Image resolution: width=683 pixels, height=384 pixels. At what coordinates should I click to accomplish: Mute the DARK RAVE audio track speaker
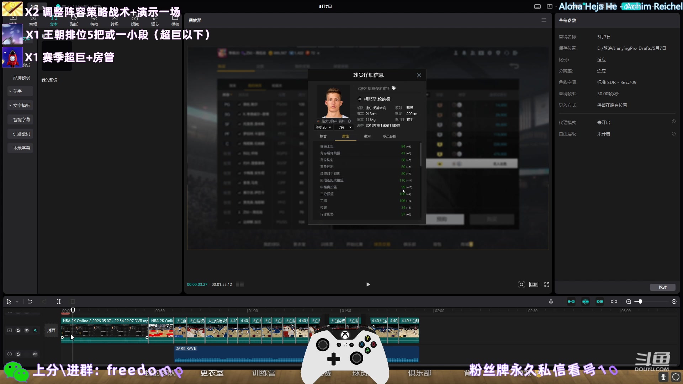35,354
